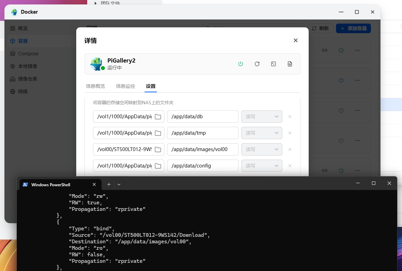Remove the /app/data/db volume mapping

coord(290,117)
